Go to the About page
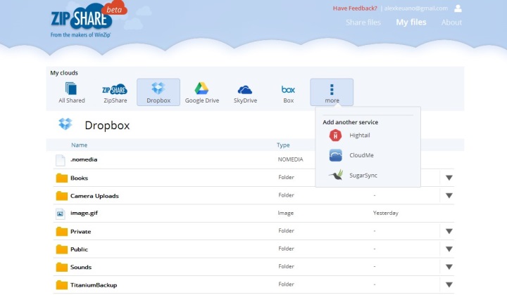Screen dimensions: 507x295 click(x=451, y=22)
